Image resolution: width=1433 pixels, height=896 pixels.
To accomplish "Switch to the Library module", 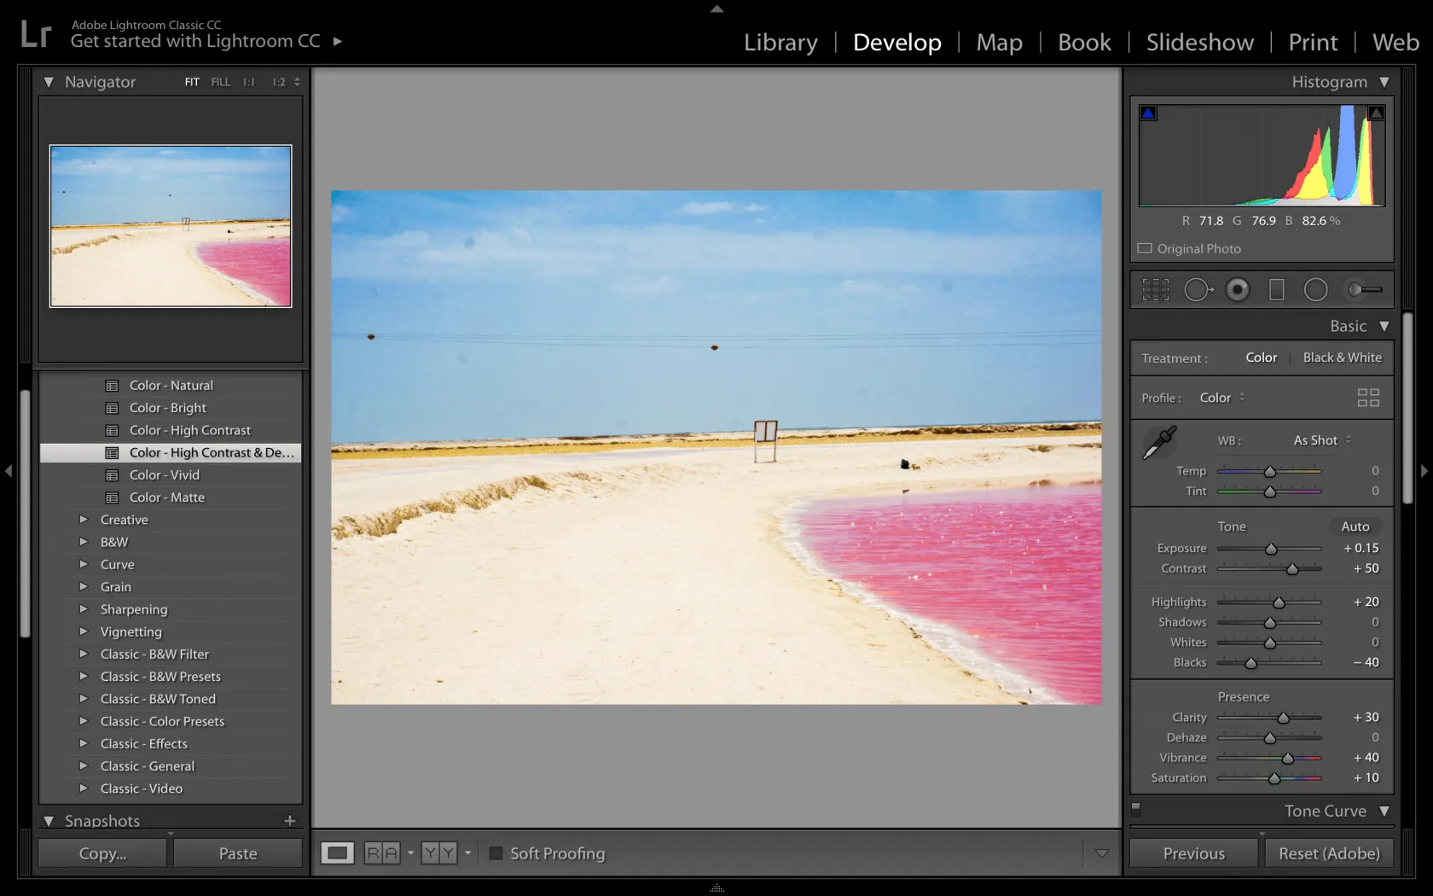I will [x=780, y=43].
